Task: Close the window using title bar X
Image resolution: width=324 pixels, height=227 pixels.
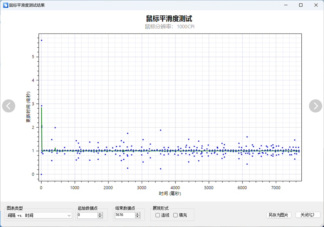Action: 316,5
